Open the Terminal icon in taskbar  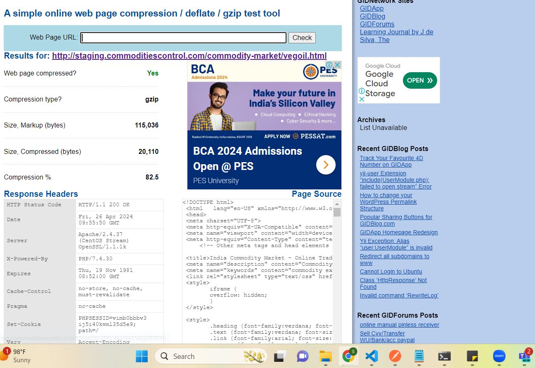point(444,356)
